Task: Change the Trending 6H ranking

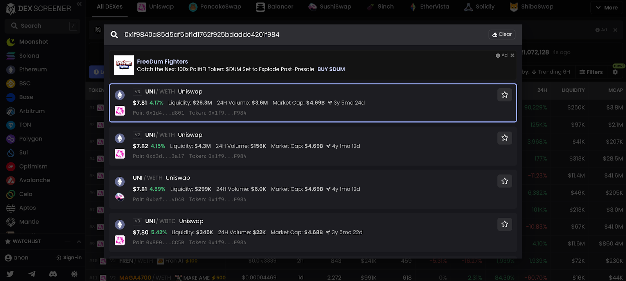Action: (550, 72)
